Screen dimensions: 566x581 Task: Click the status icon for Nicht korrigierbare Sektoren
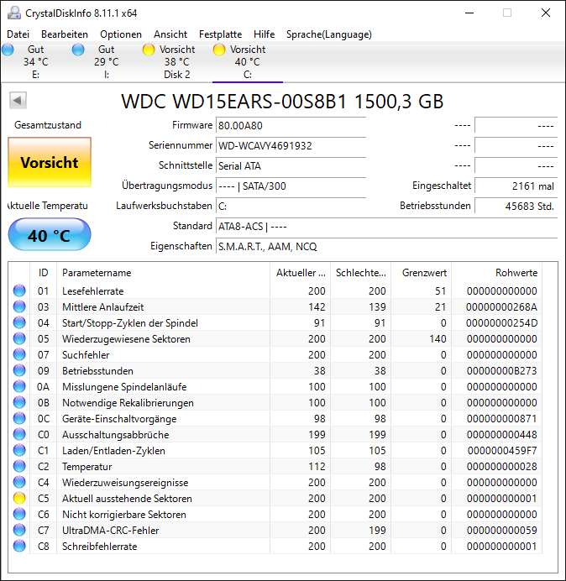point(19,514)
